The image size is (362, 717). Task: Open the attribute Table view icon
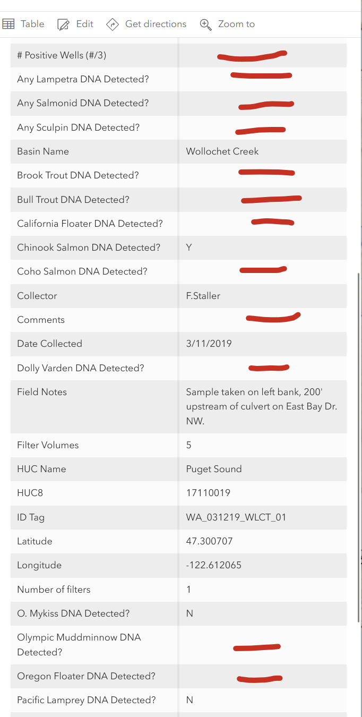coord(8,23)
